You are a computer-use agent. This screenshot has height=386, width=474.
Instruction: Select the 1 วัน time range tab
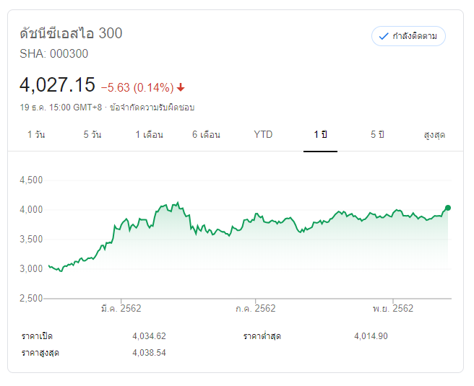[36, 135]
